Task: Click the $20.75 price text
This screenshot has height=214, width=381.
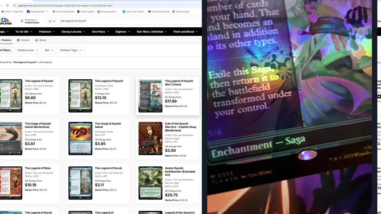Action: 171,195
